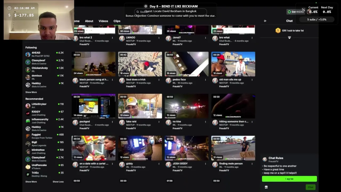Screen dimensions: 341x192
Task: Play the 'packgod' SpongeBob clip thumbnail
Action: [x=94, y=106]
